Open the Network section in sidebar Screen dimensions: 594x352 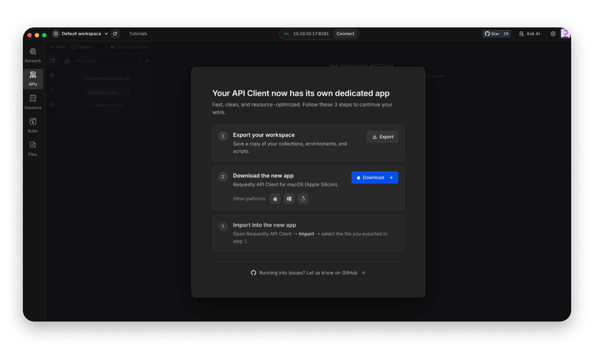click(33, 55)
